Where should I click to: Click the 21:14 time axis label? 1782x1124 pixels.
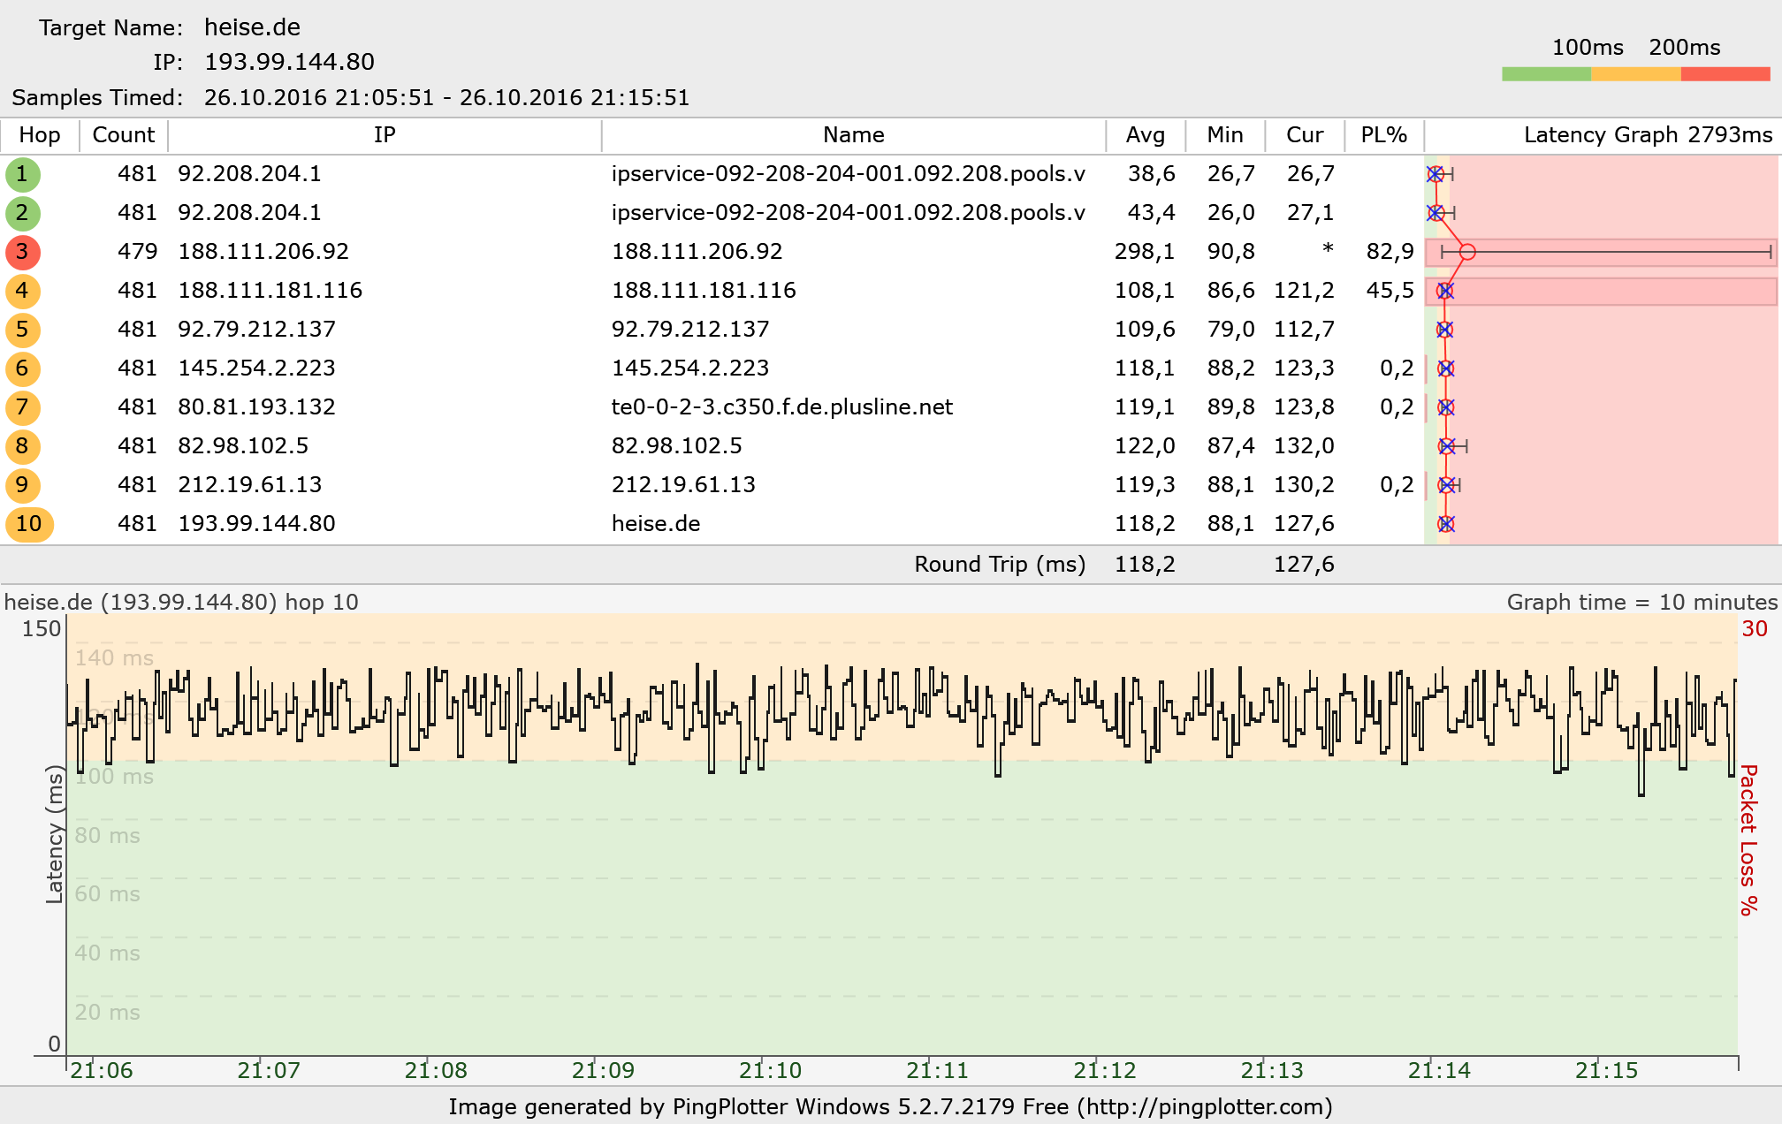1439,1070
